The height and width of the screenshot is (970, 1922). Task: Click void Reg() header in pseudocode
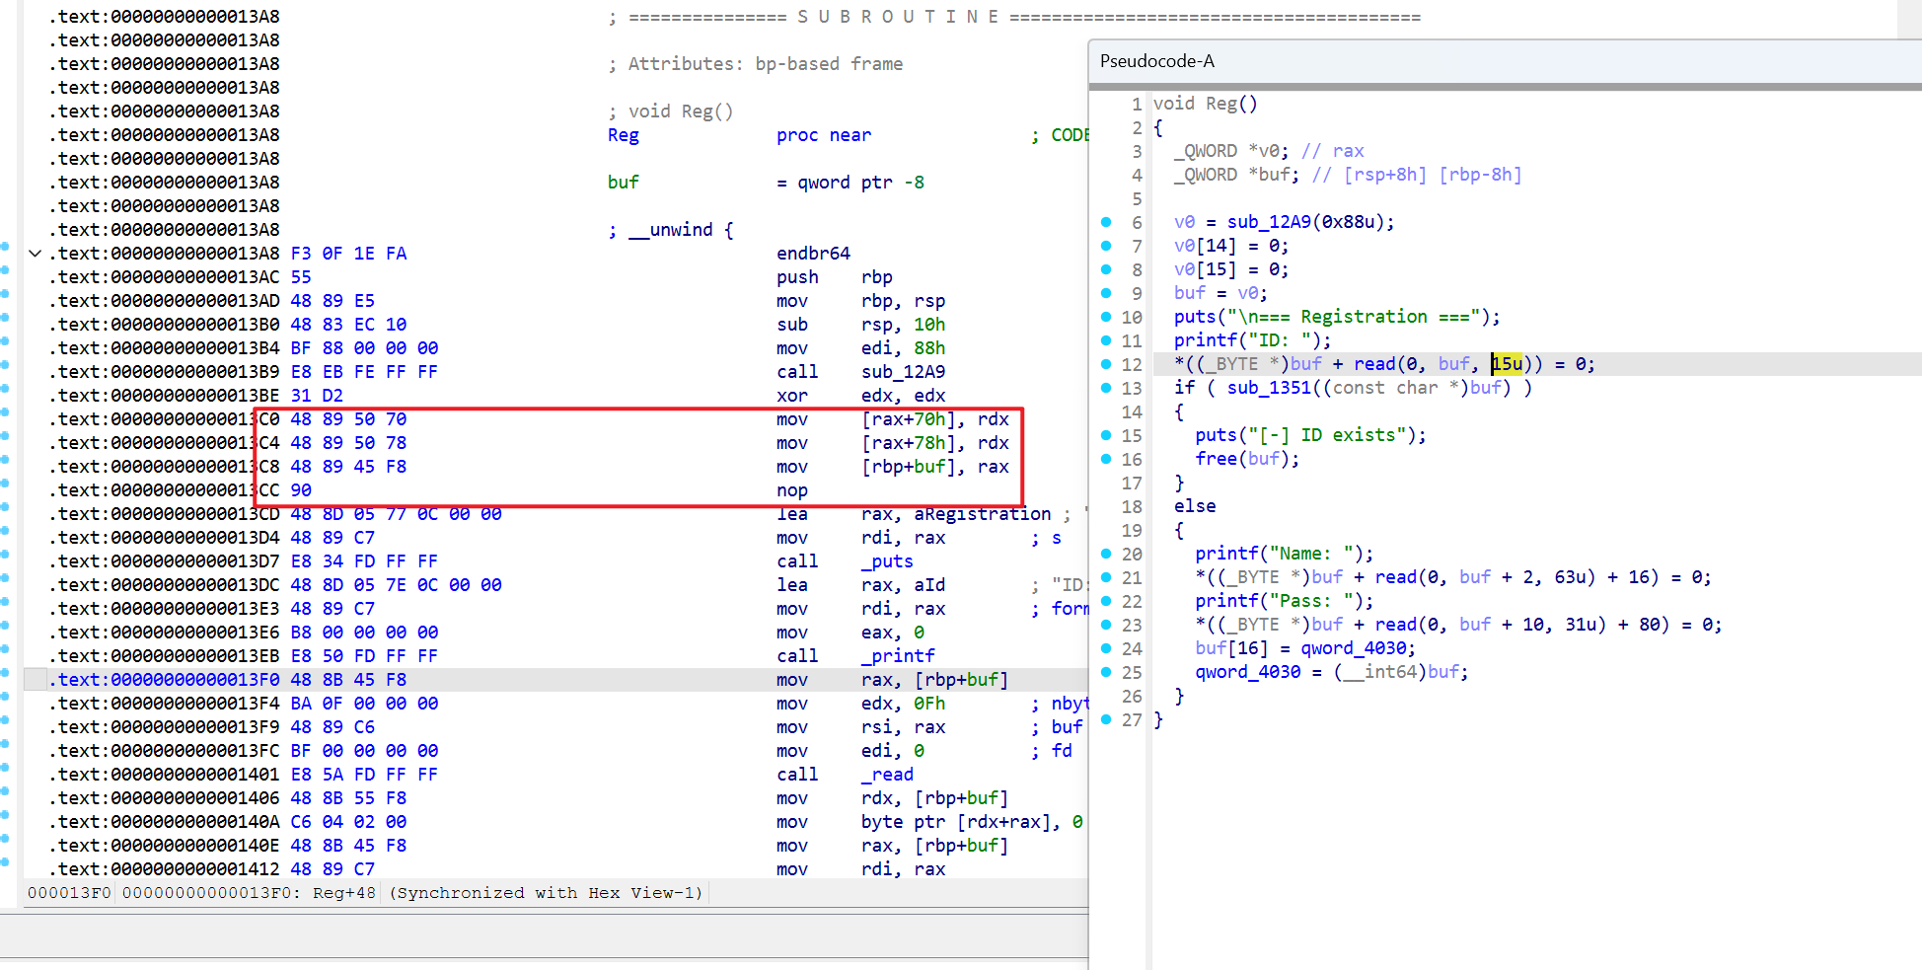[x=1205, y=104]
